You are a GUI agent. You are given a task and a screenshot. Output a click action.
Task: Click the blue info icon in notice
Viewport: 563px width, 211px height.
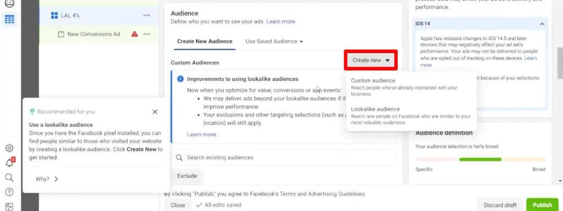[180, 79]
